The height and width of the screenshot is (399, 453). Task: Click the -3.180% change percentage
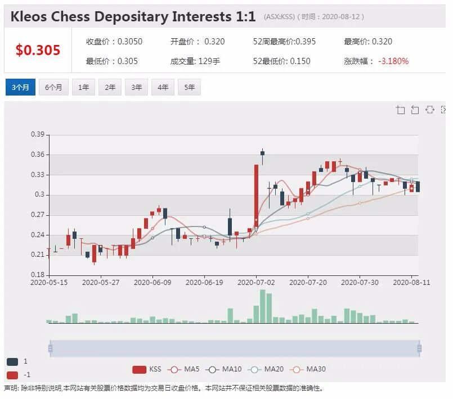click(x=393, y=61)
